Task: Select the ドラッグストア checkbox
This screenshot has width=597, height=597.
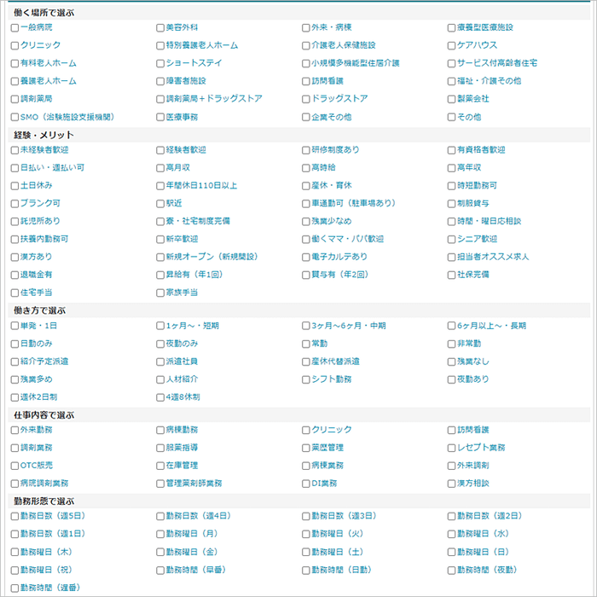Action: (x=305, y=99)
